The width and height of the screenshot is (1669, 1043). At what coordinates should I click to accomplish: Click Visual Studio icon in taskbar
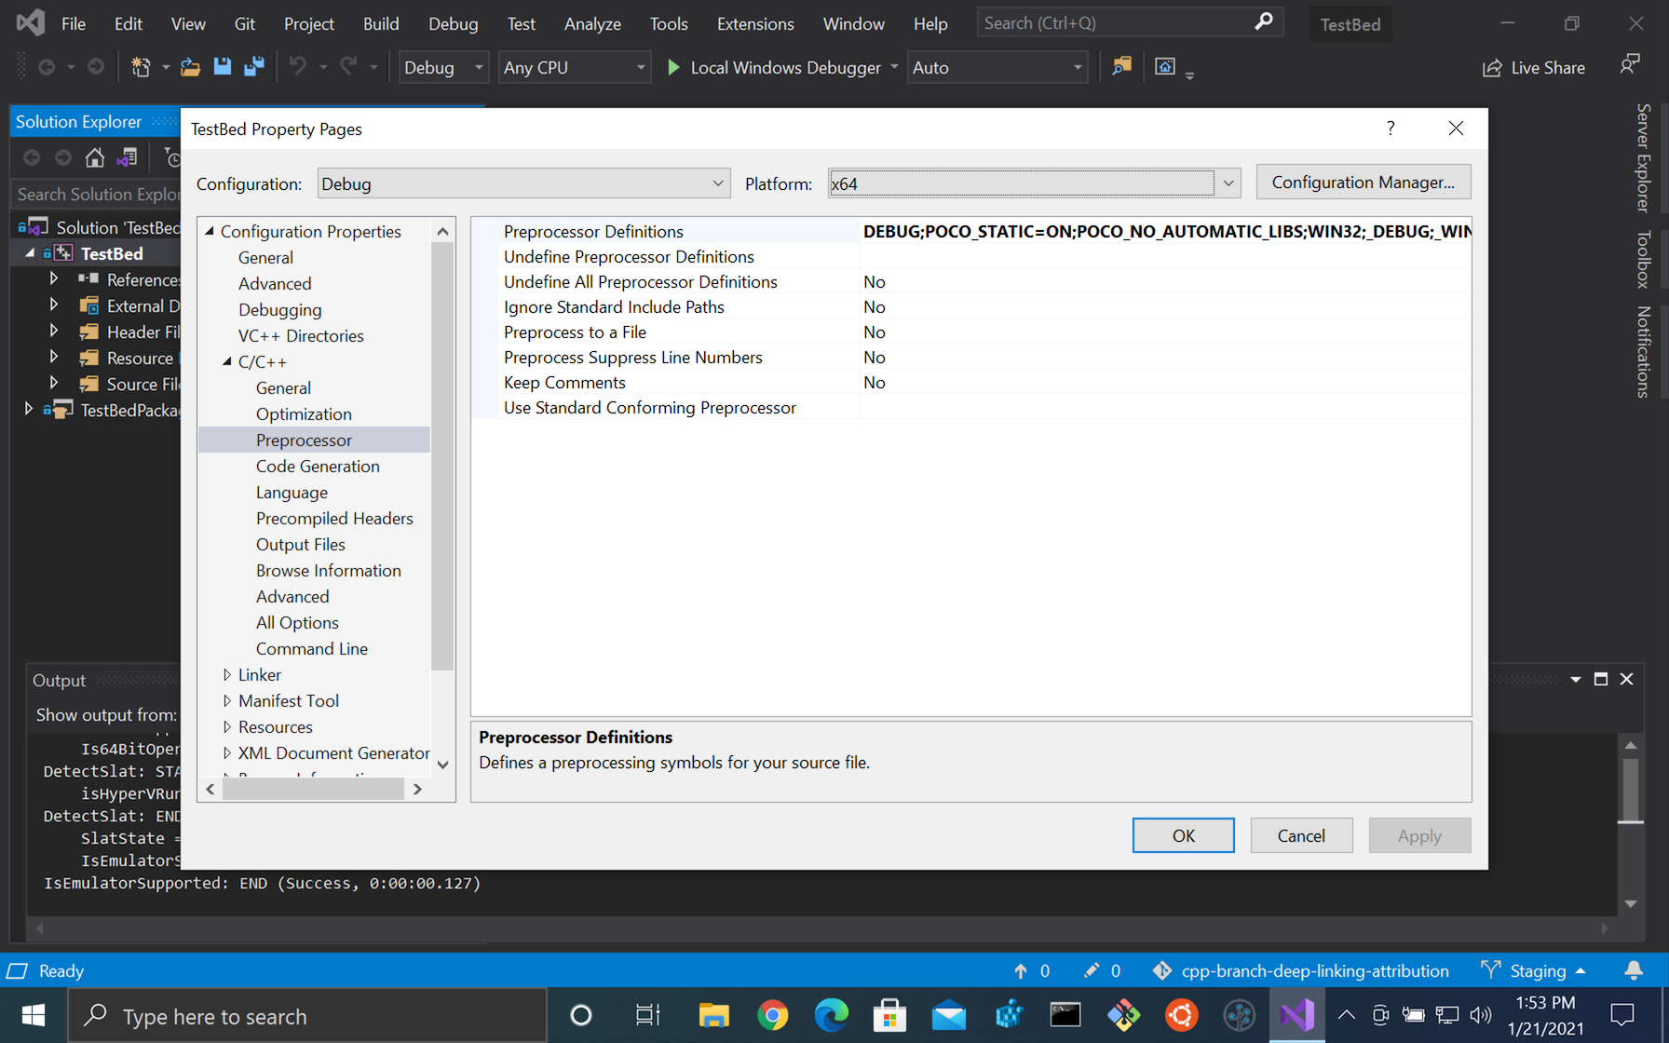tap(1297, 1015)
